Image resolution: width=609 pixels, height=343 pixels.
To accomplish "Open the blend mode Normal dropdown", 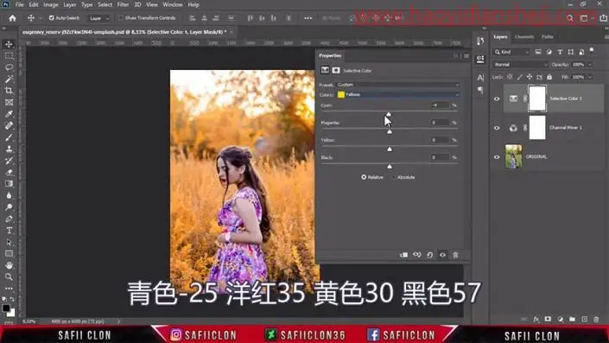I will 520,65.
